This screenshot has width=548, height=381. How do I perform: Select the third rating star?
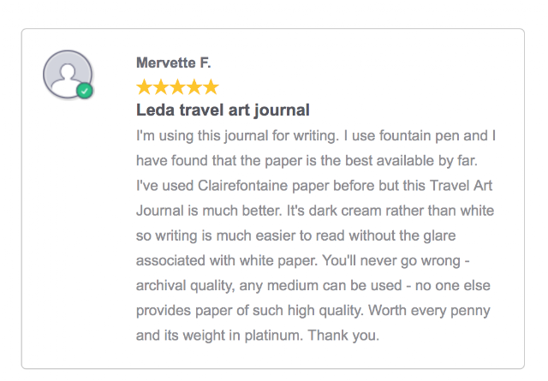tap(177, 87)
